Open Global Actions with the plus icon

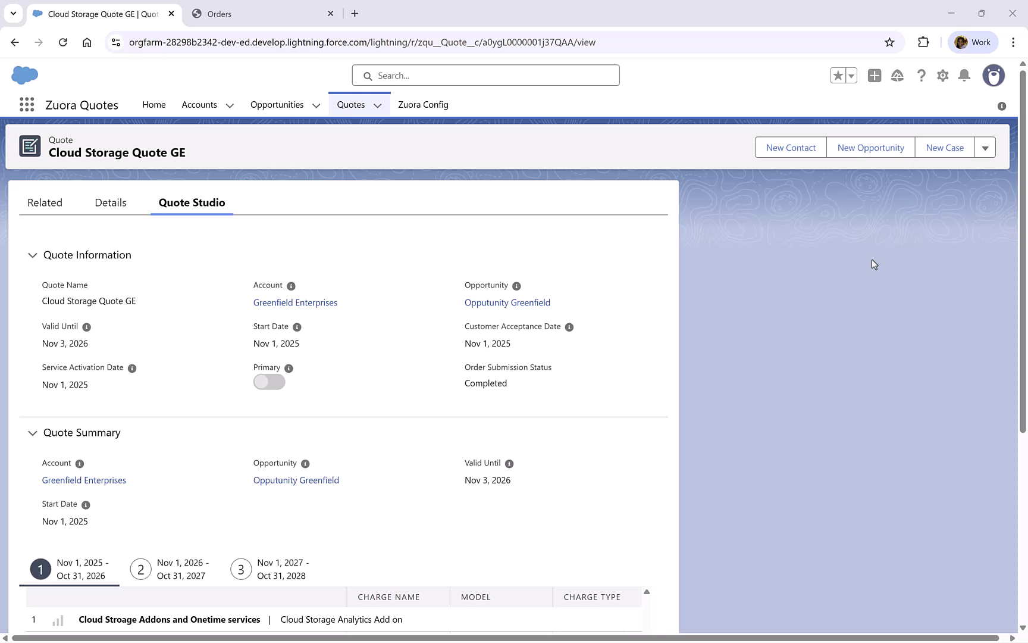875,76
